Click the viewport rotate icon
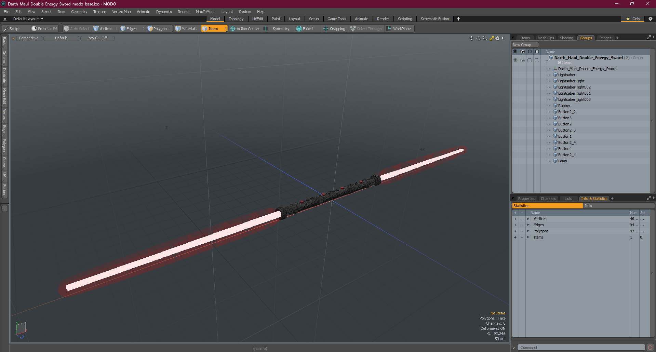The width and height of the screenshot is (656, 352). coord(478,38)
